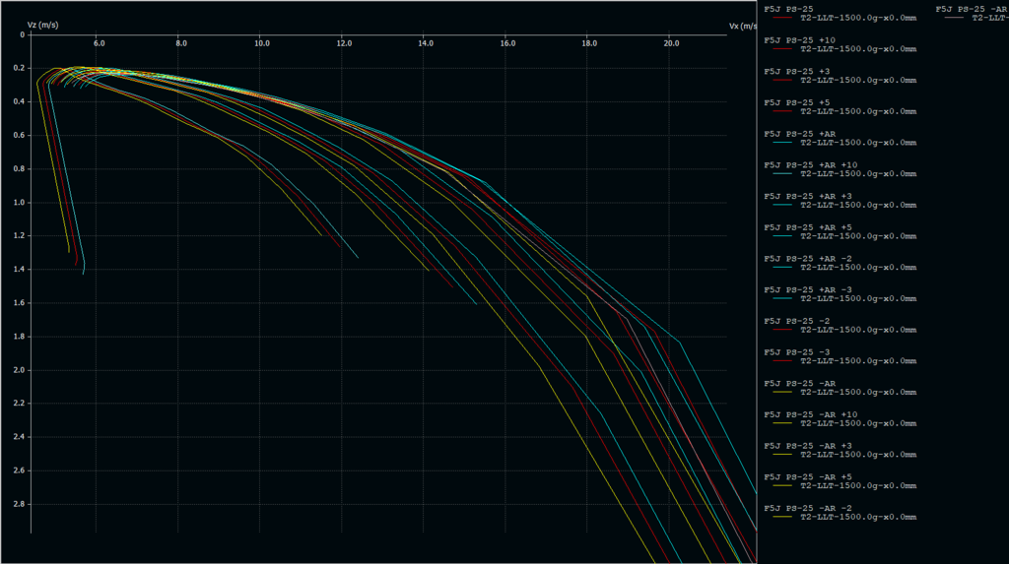1009x564 pixels.
Task: Select the 'F5J PS-25 +AR +10' legend entry
Action: (811, 164)
